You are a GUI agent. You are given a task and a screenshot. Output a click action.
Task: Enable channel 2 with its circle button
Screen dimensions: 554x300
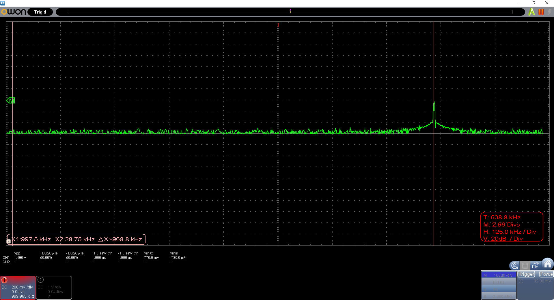click(x=41, y=280)
